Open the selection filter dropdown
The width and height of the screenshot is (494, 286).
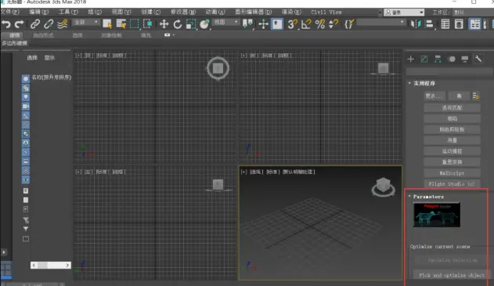click(86, 22)
